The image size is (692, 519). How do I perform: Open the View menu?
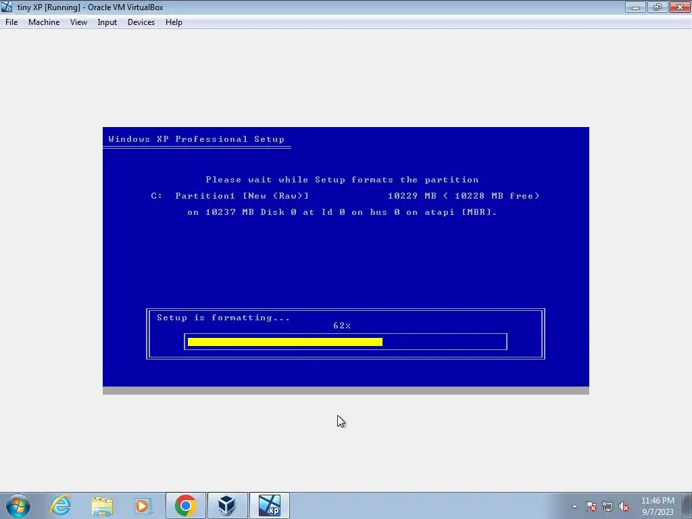click(78, 22)
